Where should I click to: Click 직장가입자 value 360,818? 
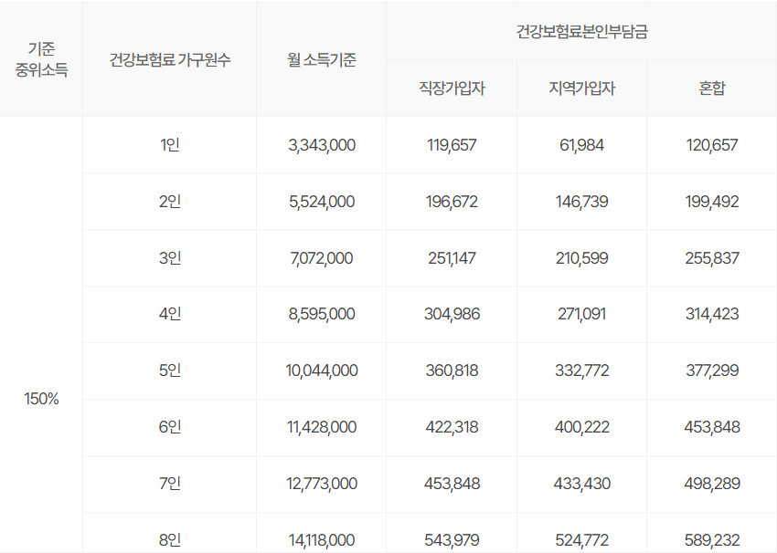[452, 370]
